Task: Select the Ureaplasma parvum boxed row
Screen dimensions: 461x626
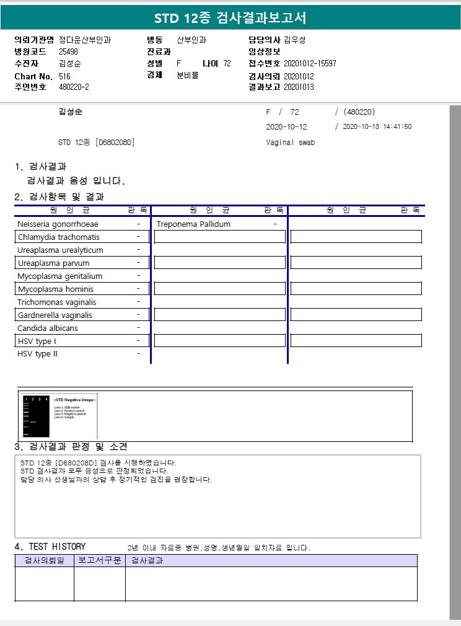Action: (82, 263)
